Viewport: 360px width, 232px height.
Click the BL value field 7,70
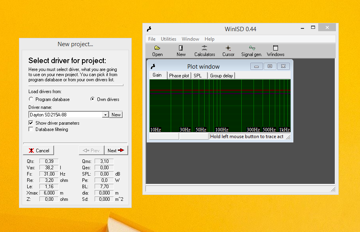click(x=104, y=186)
